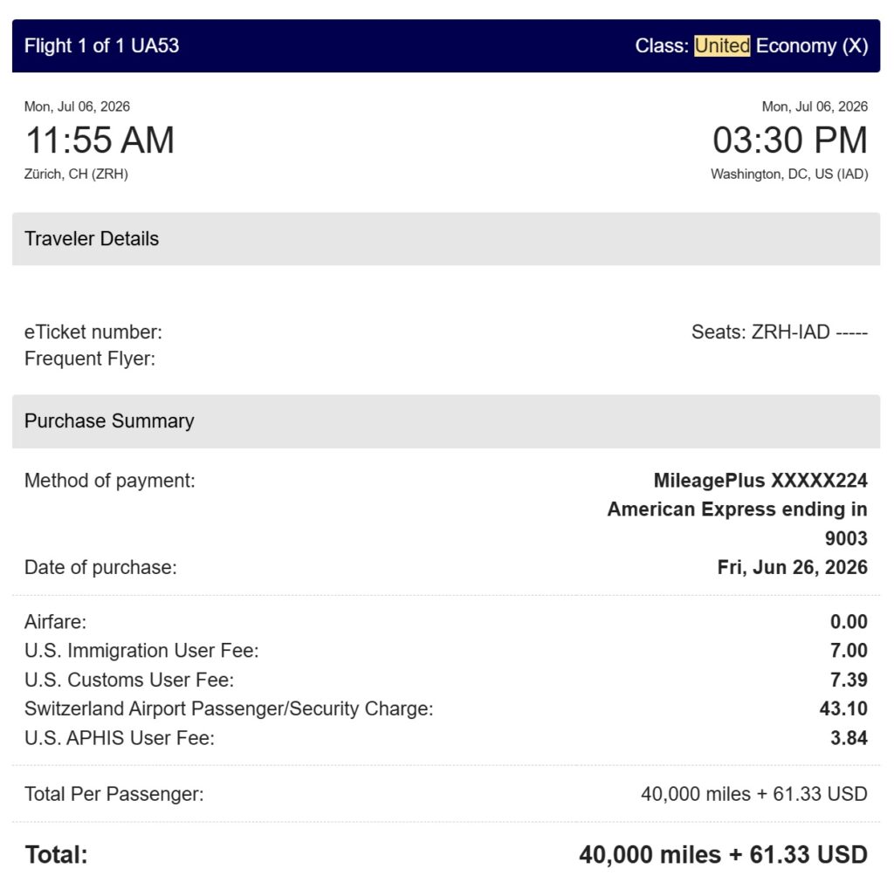Click the 11:55 AM departure time
This screenshot has width=894, height=889.
pyautogui.click(x=100, y=140)
